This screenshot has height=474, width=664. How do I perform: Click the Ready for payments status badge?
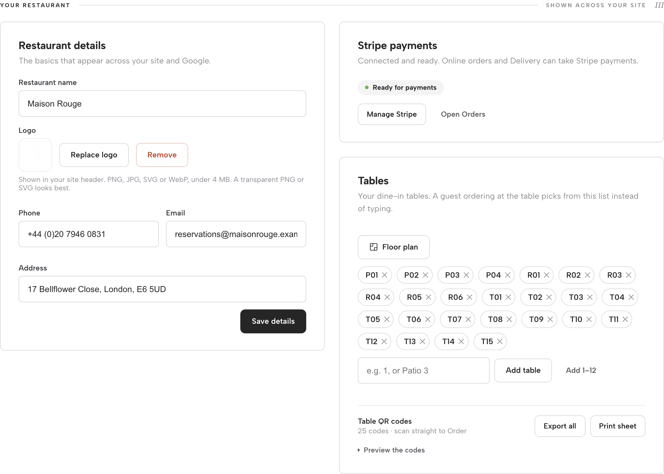[401, 88]
